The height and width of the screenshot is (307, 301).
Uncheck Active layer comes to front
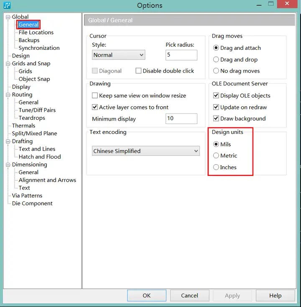point(95,107)
